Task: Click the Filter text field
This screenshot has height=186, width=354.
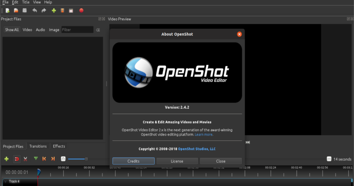Action: [78, 30]
